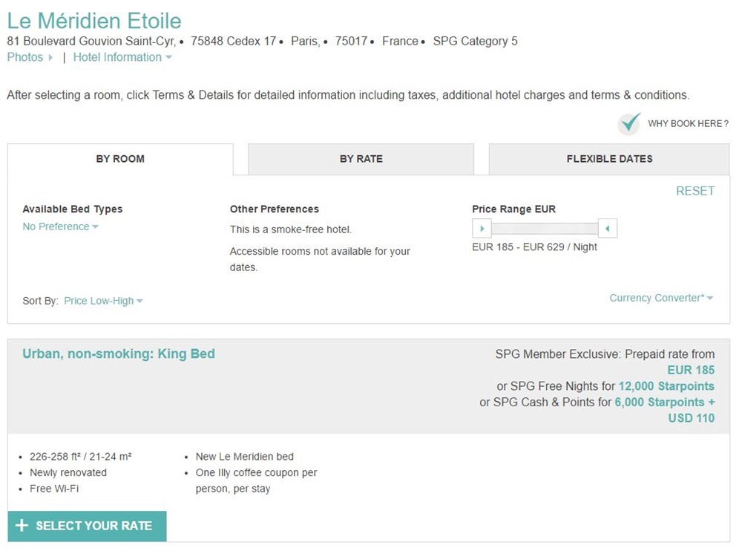Click the Why Book Here checkmark icon
This screenshot has width=742, height=554.
630,123
